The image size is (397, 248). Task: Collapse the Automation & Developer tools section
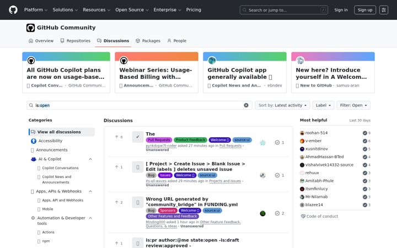[90, 218]
